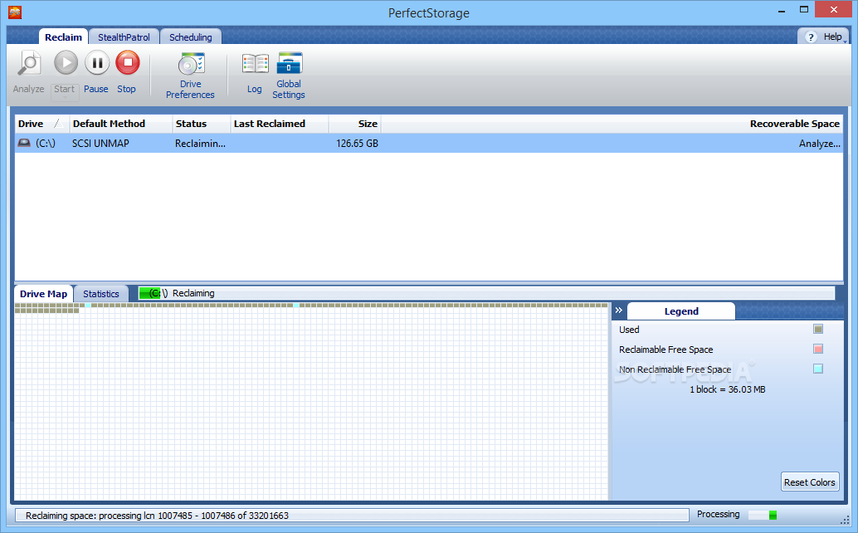Viewport: 858px width, 533px height.
Task: Open the Start button dropdown arrow
Action: coord(65,98)
